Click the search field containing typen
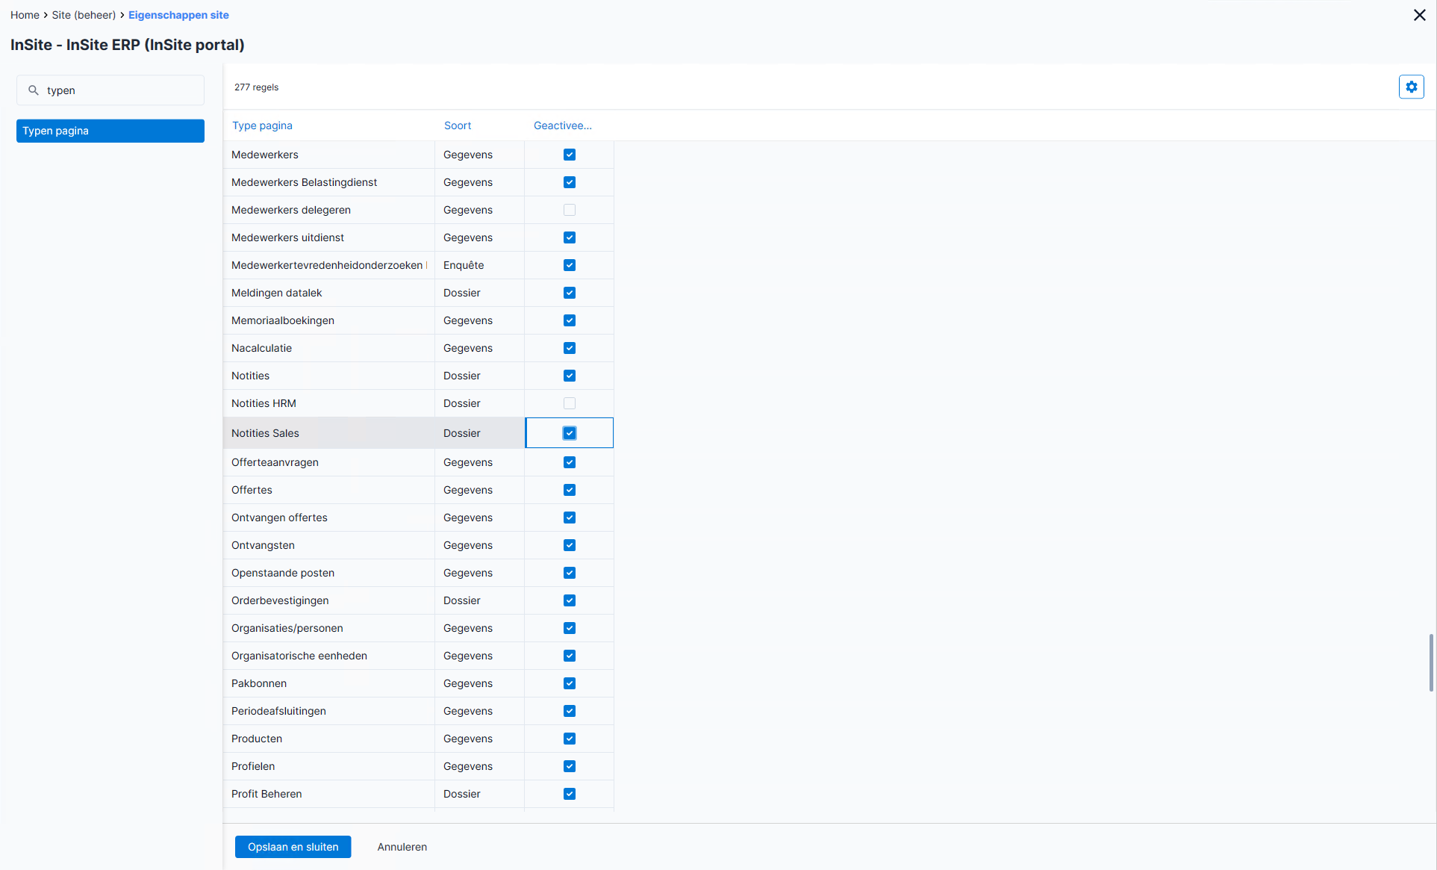The image size is (1437, 870). pos(110,90)
